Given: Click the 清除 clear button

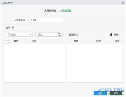Looking at the screenshot, I should (x=116, y=35).
